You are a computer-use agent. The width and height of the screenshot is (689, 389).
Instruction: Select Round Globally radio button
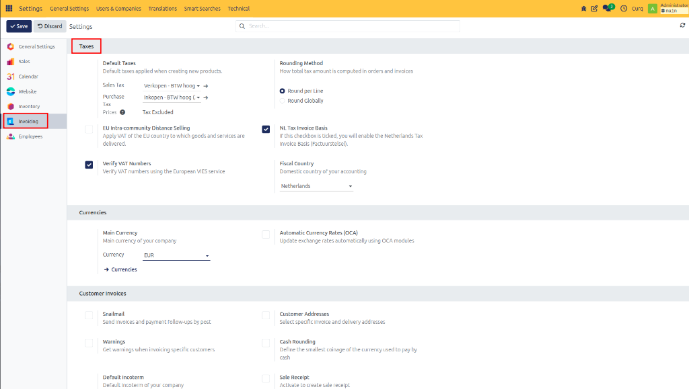pos(282,101)
